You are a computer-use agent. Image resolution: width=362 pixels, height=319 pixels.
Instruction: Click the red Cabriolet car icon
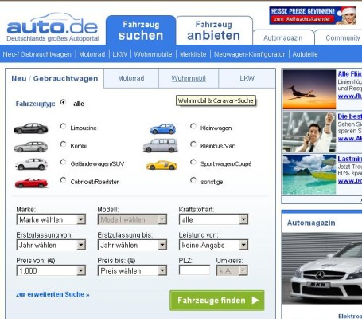(31, 183)
